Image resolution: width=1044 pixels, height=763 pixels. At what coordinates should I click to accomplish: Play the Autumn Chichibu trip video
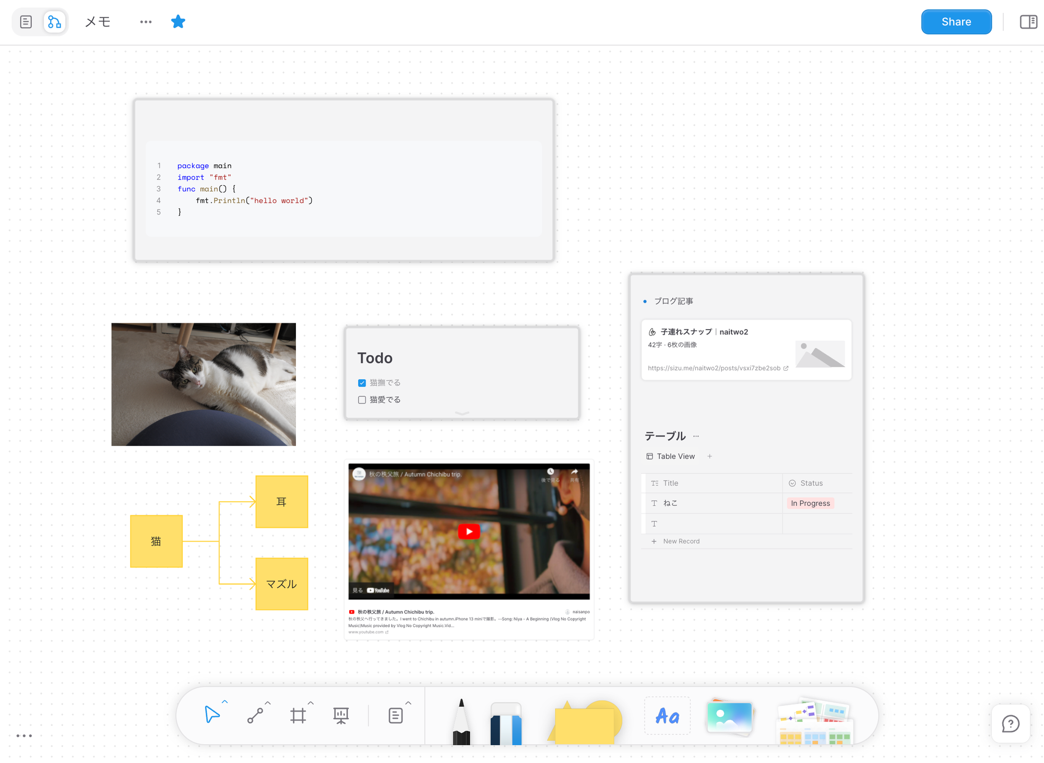(x=469, y=531)
